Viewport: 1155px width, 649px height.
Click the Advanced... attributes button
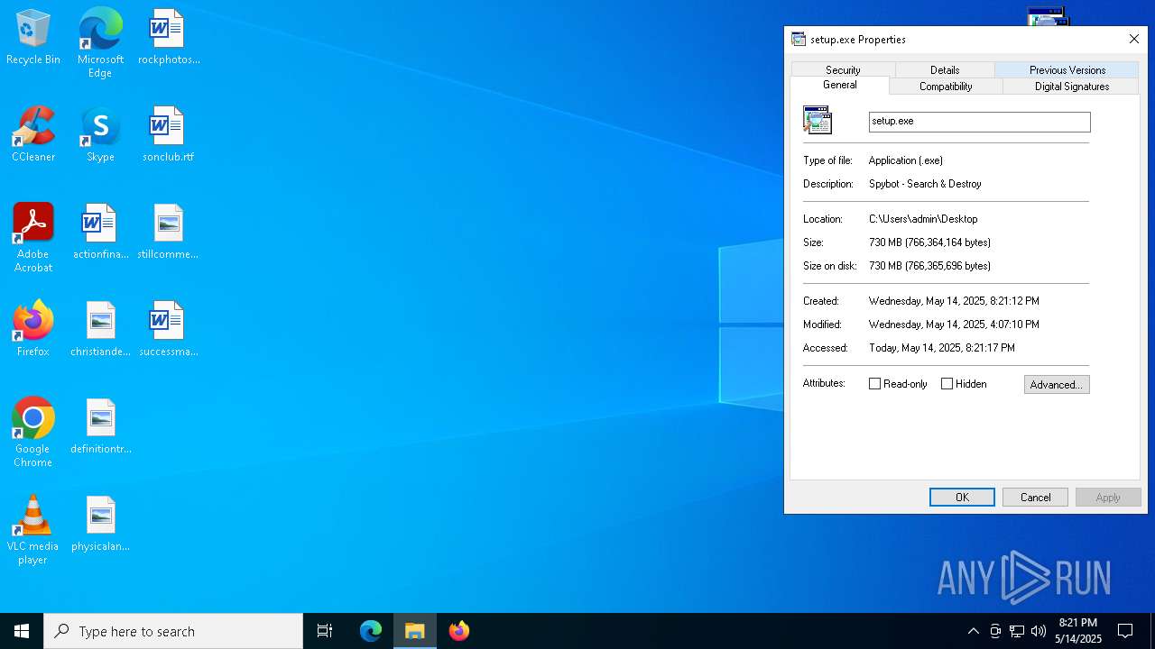[x=1056, y=385]
